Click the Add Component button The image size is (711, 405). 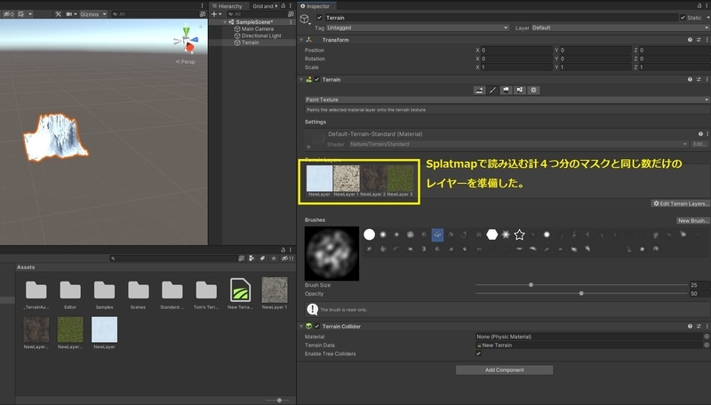[504, 370]
